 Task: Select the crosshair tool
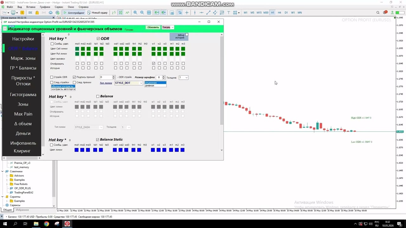click(x=187, y=13)
